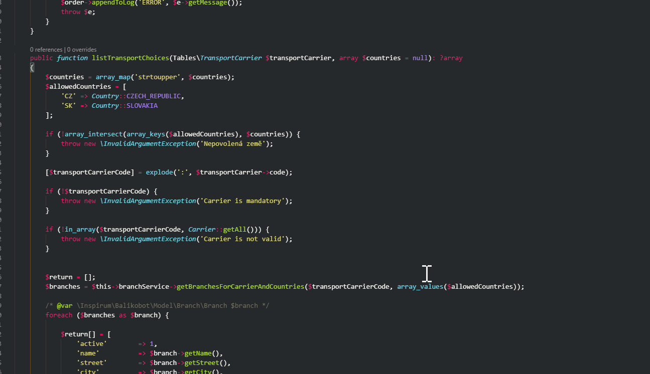Click the explode function call
Screen dimensions: 650x374
[159, 172]
